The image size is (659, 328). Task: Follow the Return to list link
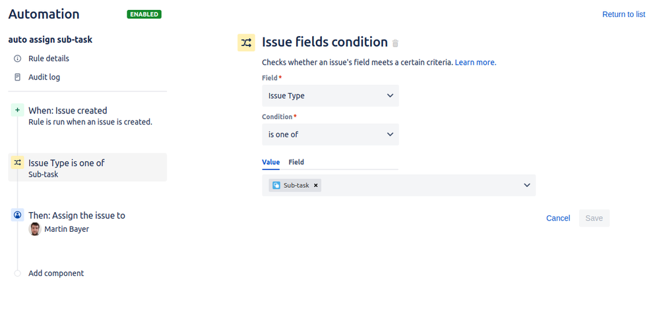click(x=623, y=14)
